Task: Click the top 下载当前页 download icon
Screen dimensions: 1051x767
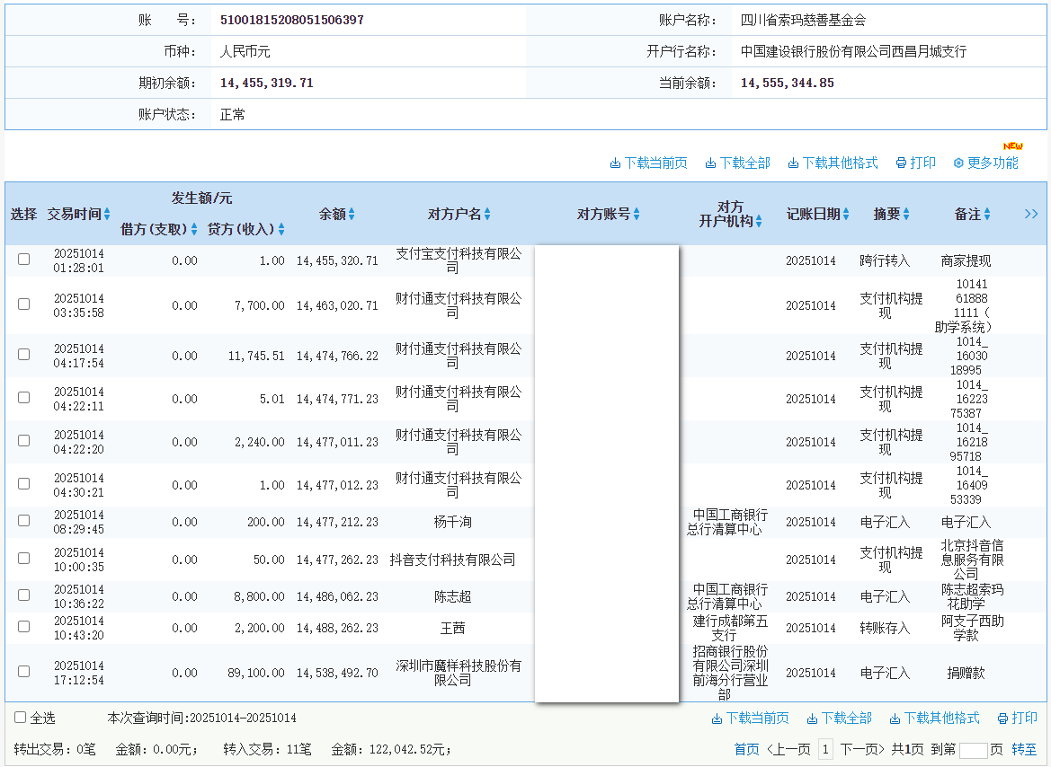Action: 616,163
